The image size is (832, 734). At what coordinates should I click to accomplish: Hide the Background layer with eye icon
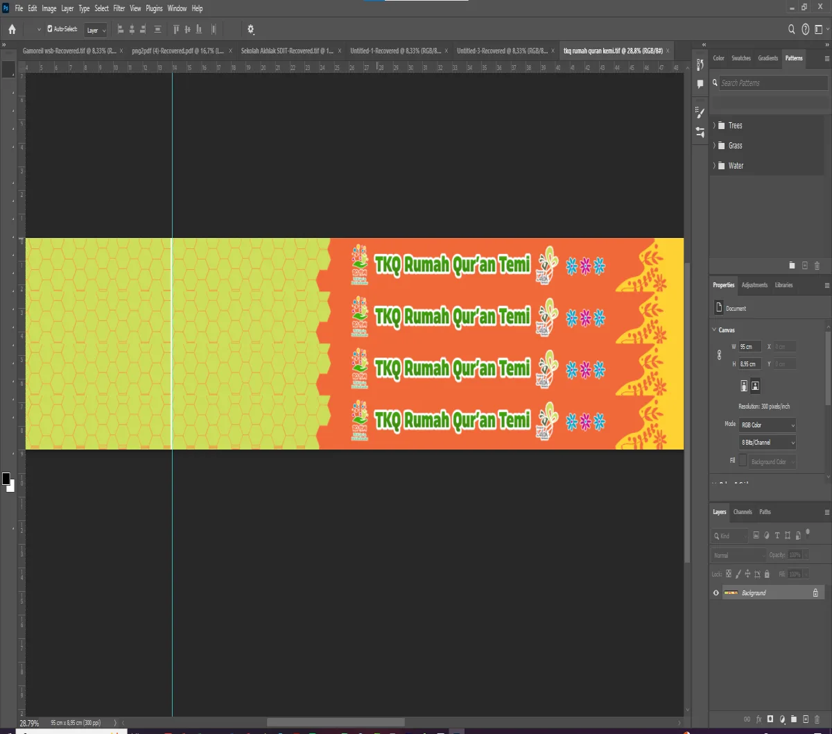pyautogui.click(x=716, y=593)
